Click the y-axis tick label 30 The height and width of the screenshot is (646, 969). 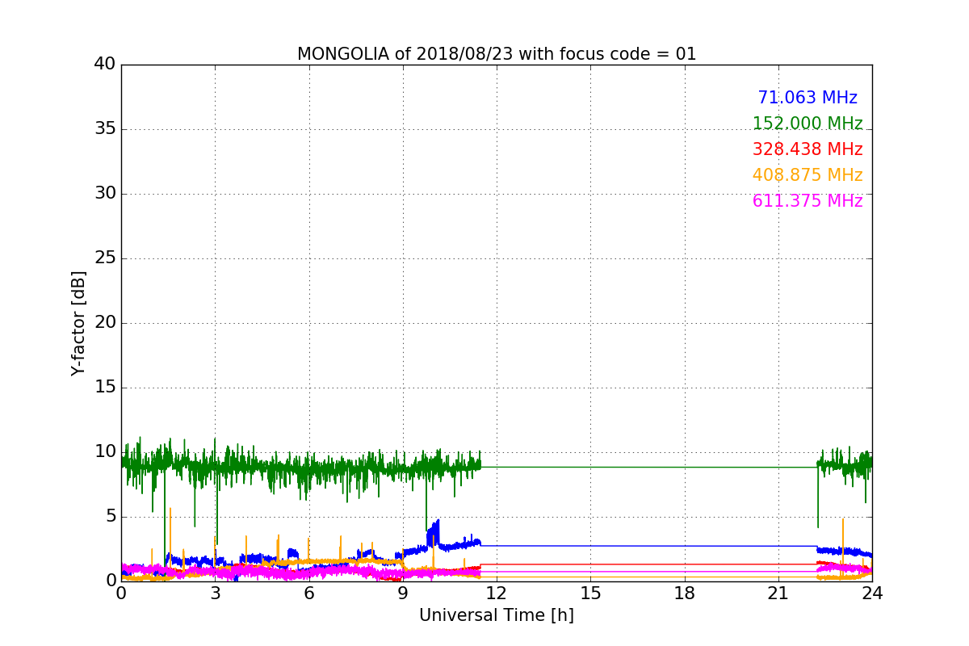(105, 193)
